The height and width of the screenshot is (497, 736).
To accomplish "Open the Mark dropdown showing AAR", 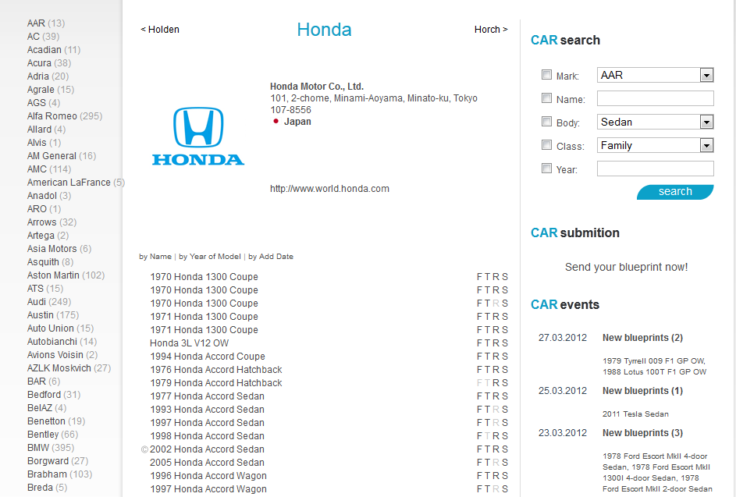I will tap(656, 75).
